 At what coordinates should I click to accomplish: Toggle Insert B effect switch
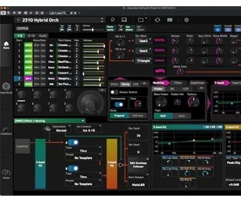pyautogui.click(x=73, y=168)
